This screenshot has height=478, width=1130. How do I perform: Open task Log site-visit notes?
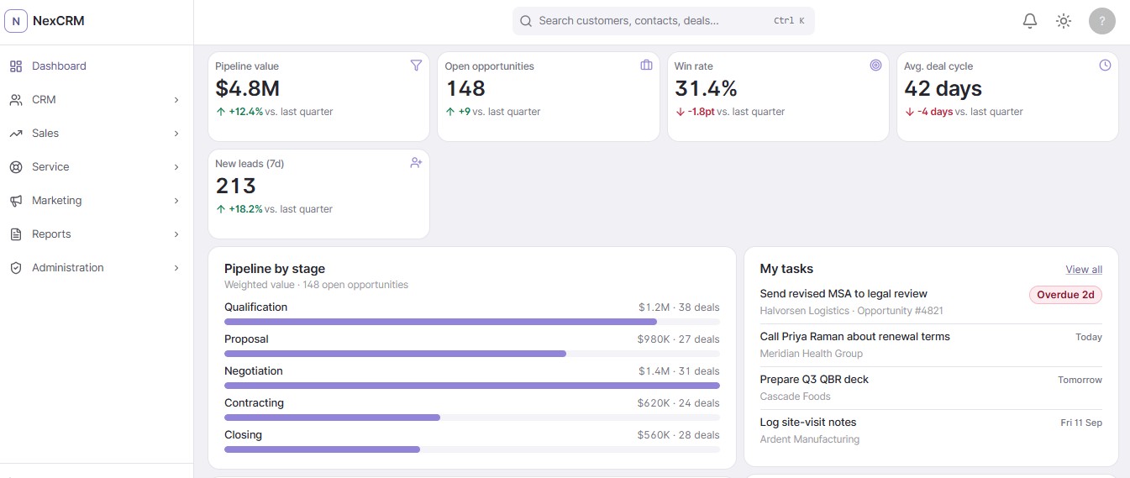808,423
